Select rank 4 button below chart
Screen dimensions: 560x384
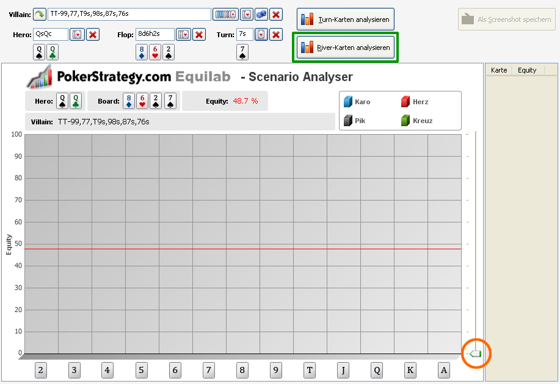coord(107,370)
